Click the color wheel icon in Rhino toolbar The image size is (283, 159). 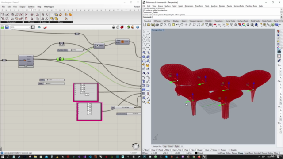tap(244, 25)
